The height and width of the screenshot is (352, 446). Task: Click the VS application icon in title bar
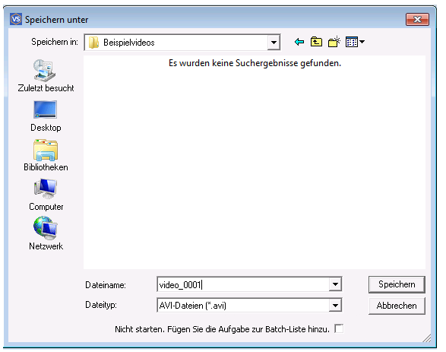coord(16,19)
